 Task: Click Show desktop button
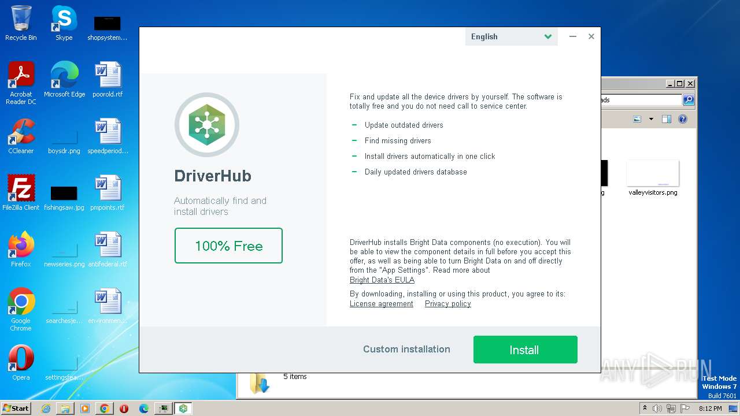click(734, 408)
